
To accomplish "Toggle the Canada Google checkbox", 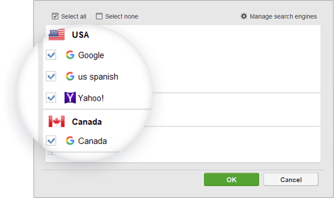I will [x=51, y=141].
